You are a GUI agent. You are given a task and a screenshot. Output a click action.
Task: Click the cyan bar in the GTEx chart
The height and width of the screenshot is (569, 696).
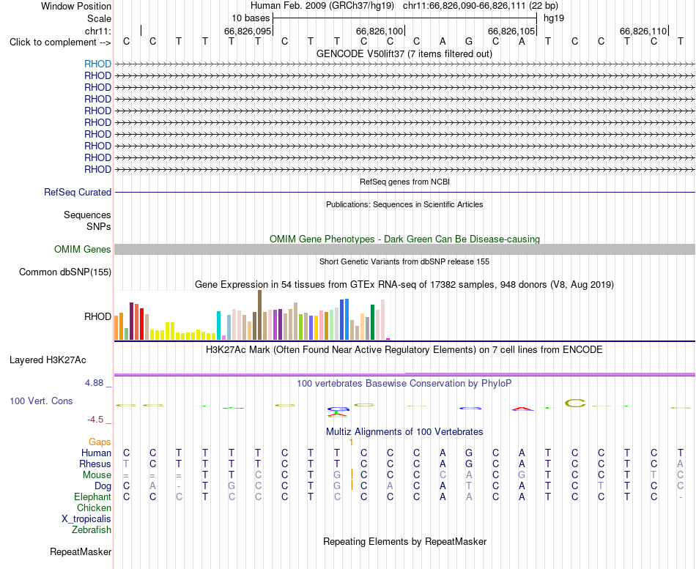tap(218, 326)
